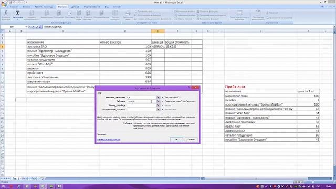Click Trace Precedents in the ribbon
The image size is (336, 189).
pos(184,12)
